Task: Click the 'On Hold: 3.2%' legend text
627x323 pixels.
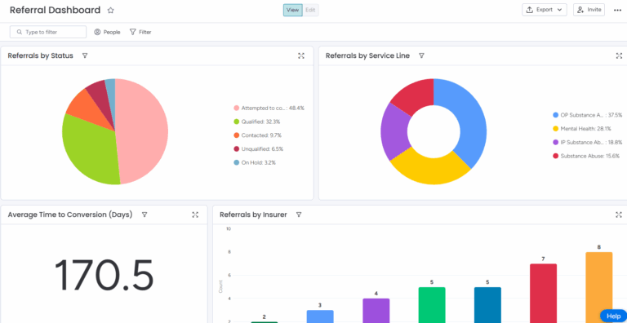Action: click(258, 162)
